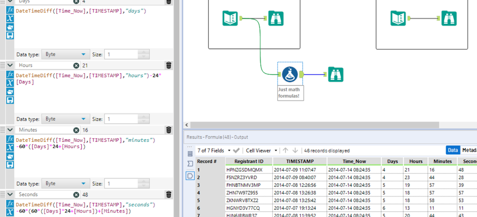Open saved expressions folder for Minutes expression
This screenshot has height=217, width=477.
[10, 156]
